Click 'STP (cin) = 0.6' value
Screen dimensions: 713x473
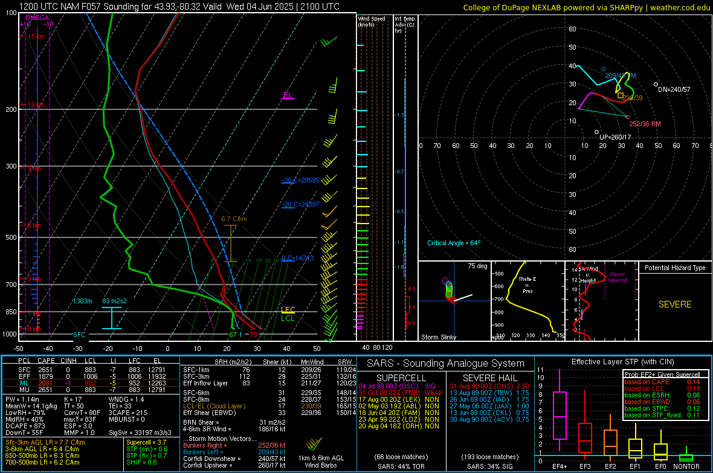pyautogui.click(x=147, y=449)
